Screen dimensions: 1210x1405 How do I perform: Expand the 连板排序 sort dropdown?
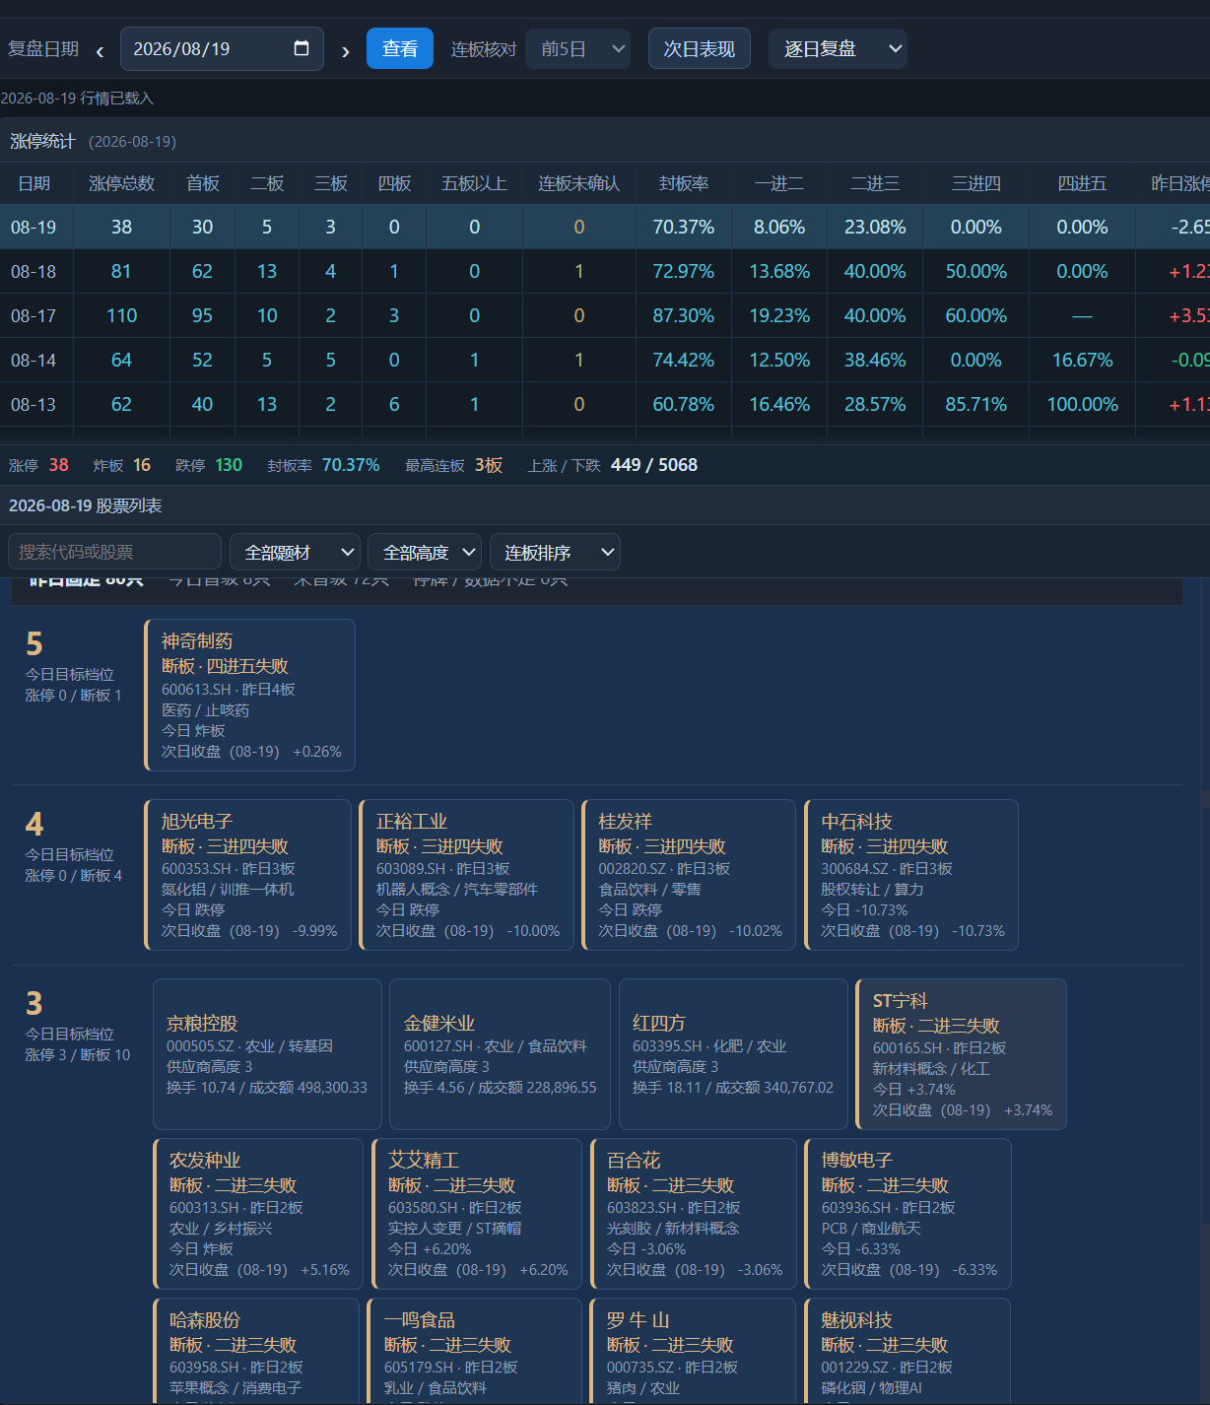[x=555, y=553]
